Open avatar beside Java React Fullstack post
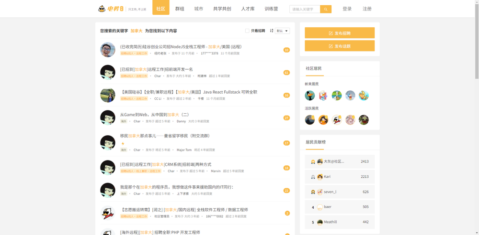This screenshot has height=235, width=479. pyautogui.click(x=108, y=95)
